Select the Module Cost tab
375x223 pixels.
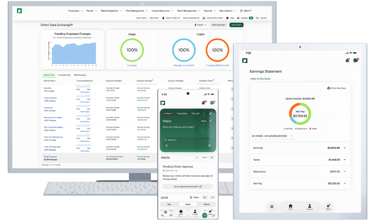49,75
